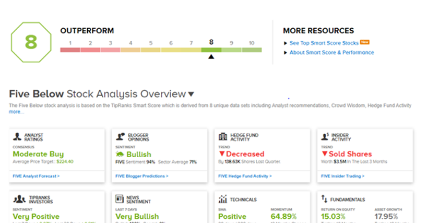Screen dimensions: 428x223
Task: Click the orange New badge
Action: [x=365, y=42]
